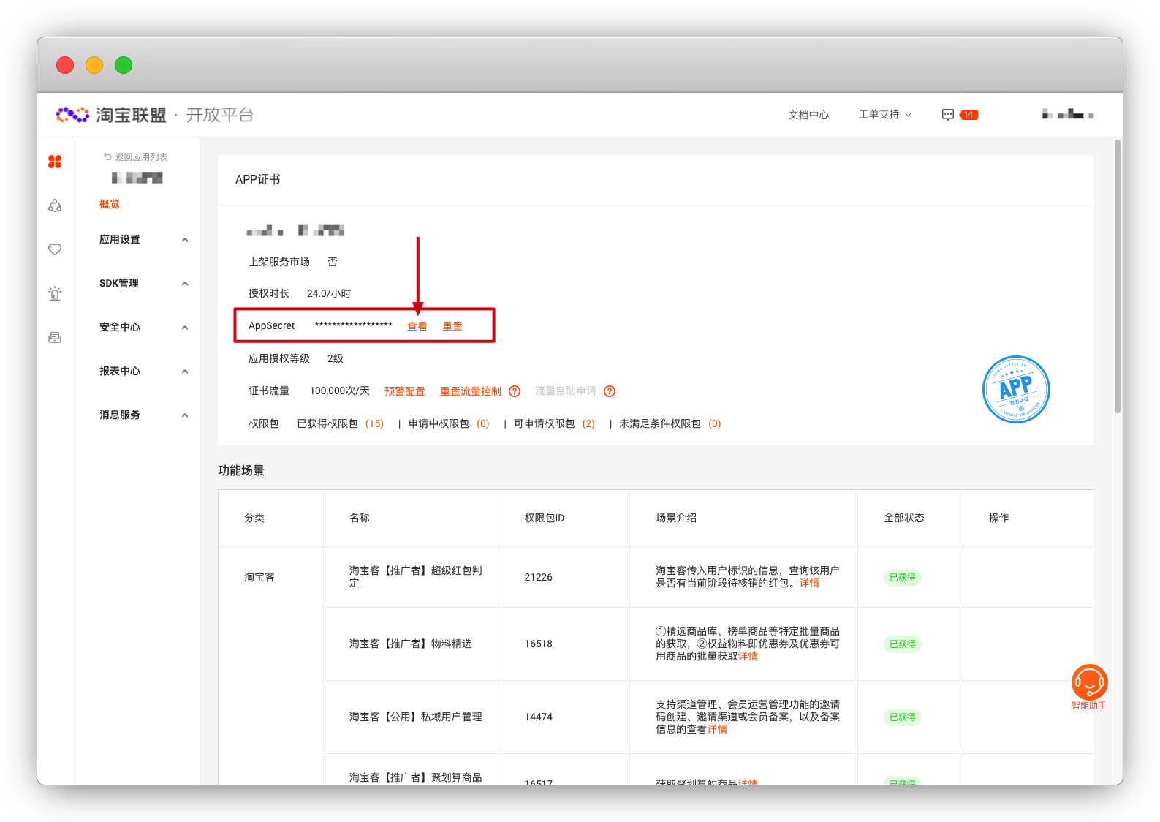Screen dimensions: 1160x822
Task: Go to 文档中心 in top navigation
Action: 808,115
